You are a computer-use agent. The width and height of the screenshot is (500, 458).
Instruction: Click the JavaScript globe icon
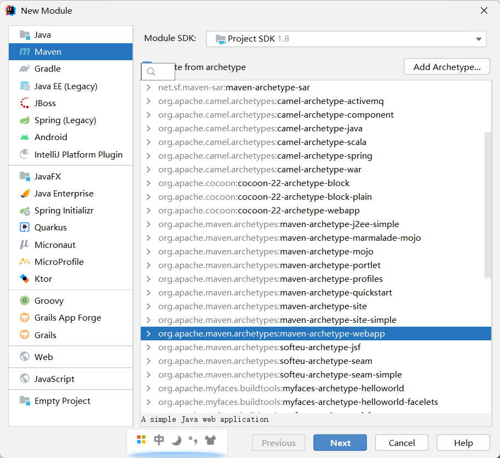click(x=25, y=378)
